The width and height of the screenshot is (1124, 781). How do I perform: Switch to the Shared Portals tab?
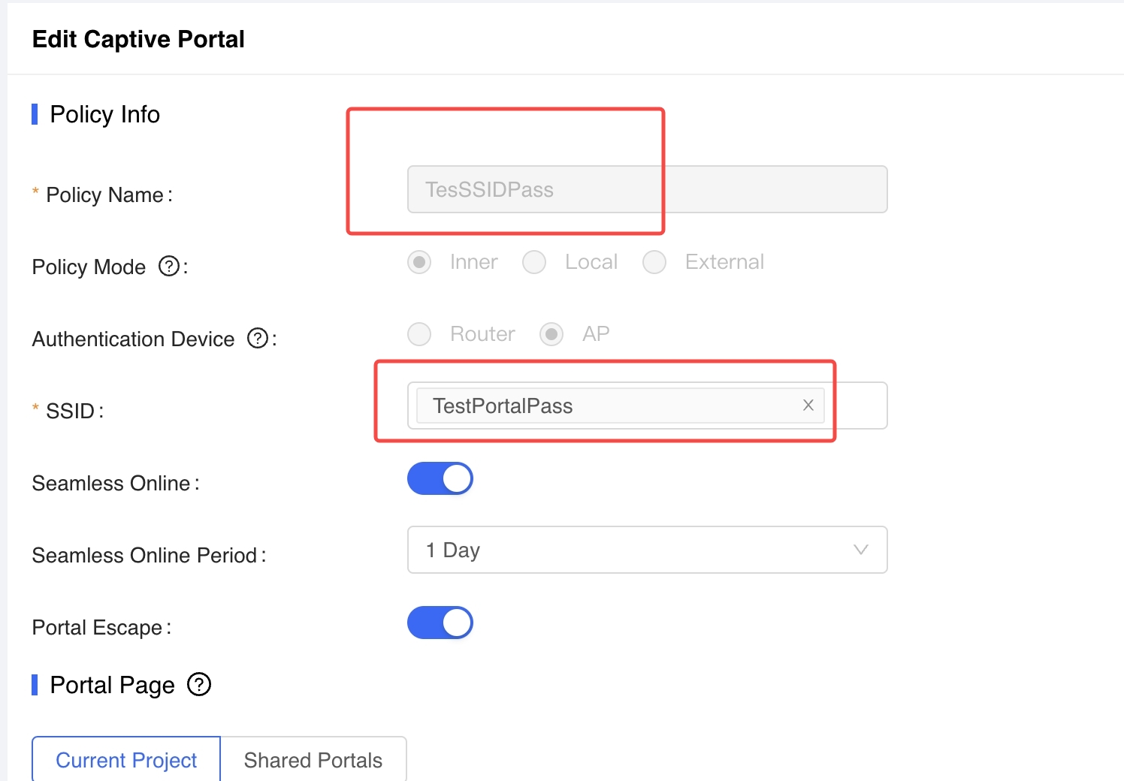(313, 760)
